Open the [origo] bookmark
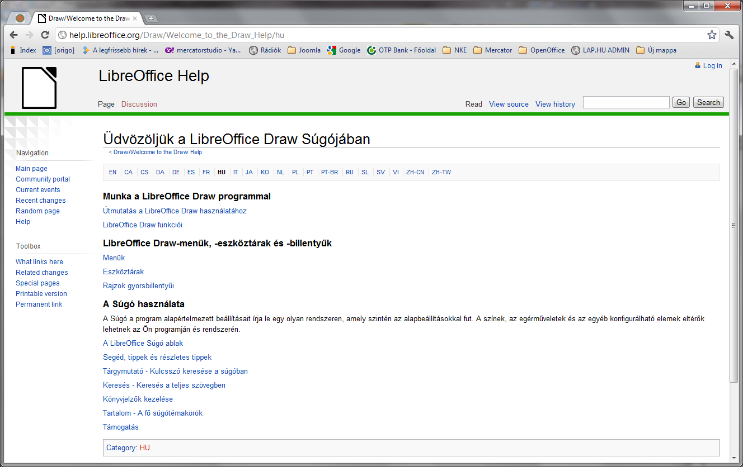Screen dimensions: 743x467 [59, 50]
